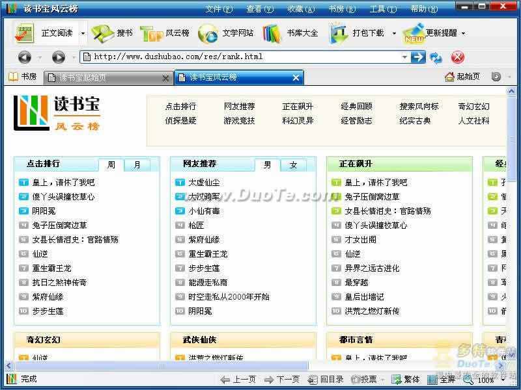Screen dimensions: 521x390
Task: Click 上一页 previous page arrow
Action: [x=238, y=379]
